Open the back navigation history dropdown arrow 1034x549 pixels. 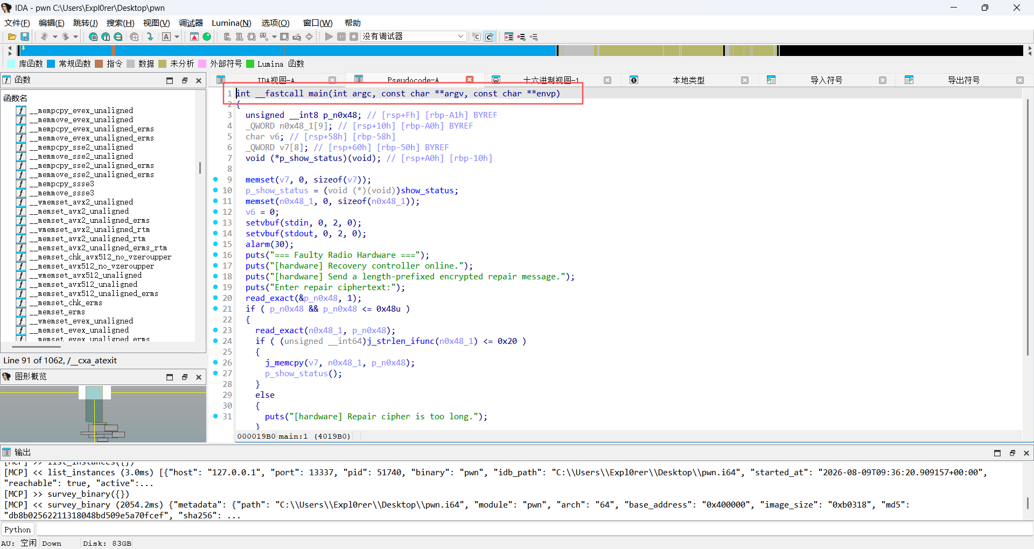[x=54, y=37]
